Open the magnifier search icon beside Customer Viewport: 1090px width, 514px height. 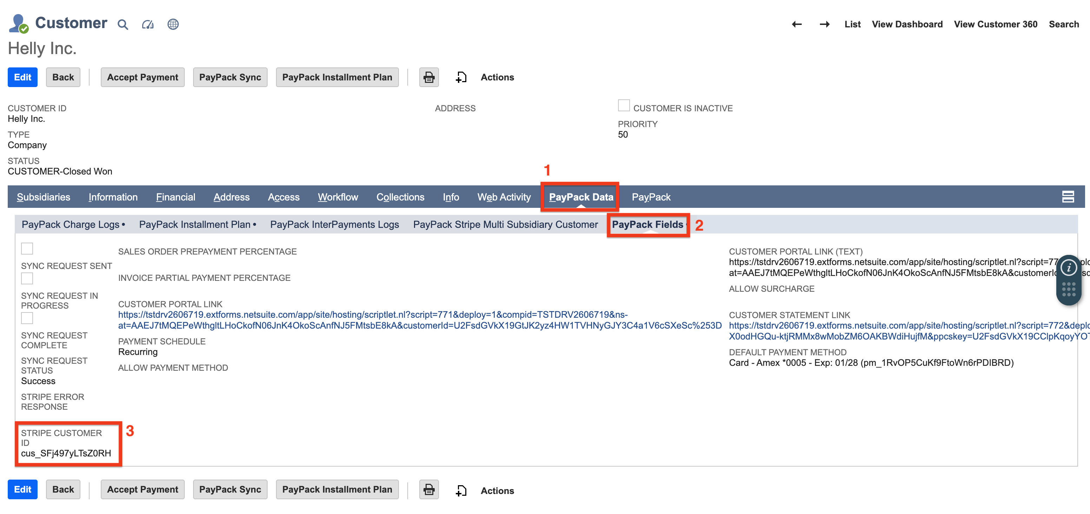tap(123, 25)
